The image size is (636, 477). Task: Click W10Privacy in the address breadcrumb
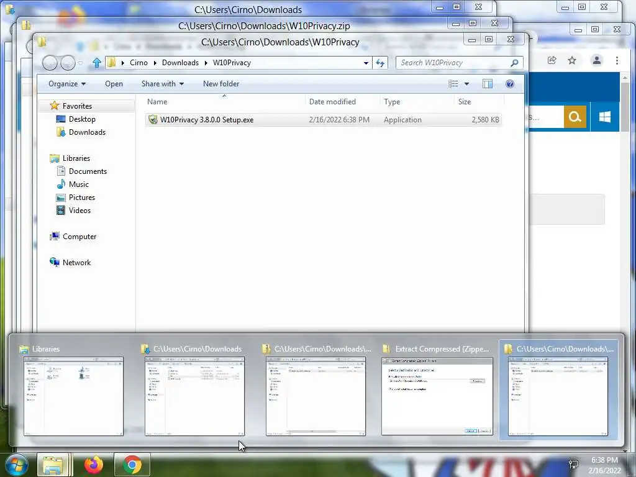[232, 63]
